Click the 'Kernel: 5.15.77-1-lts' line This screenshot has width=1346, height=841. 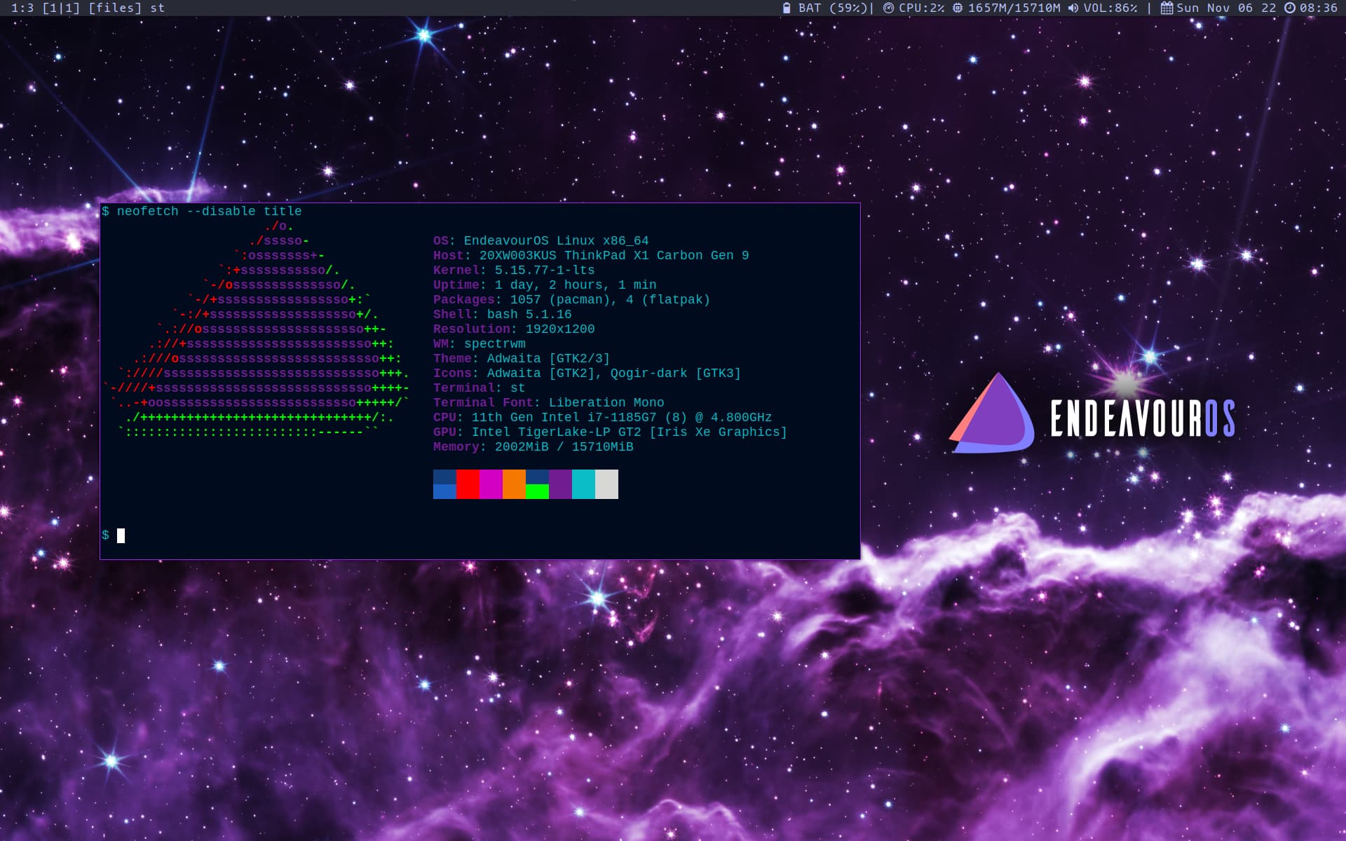coord(514,270)
